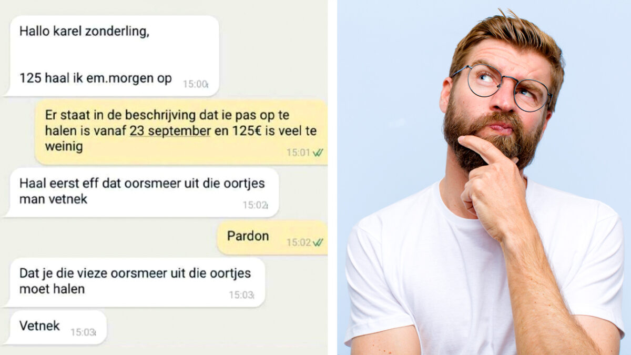The image size is (631, 355).
Task: Select the 'Haal eerst eff dat oorsmeer' message
Action: [x=141, y=192]
